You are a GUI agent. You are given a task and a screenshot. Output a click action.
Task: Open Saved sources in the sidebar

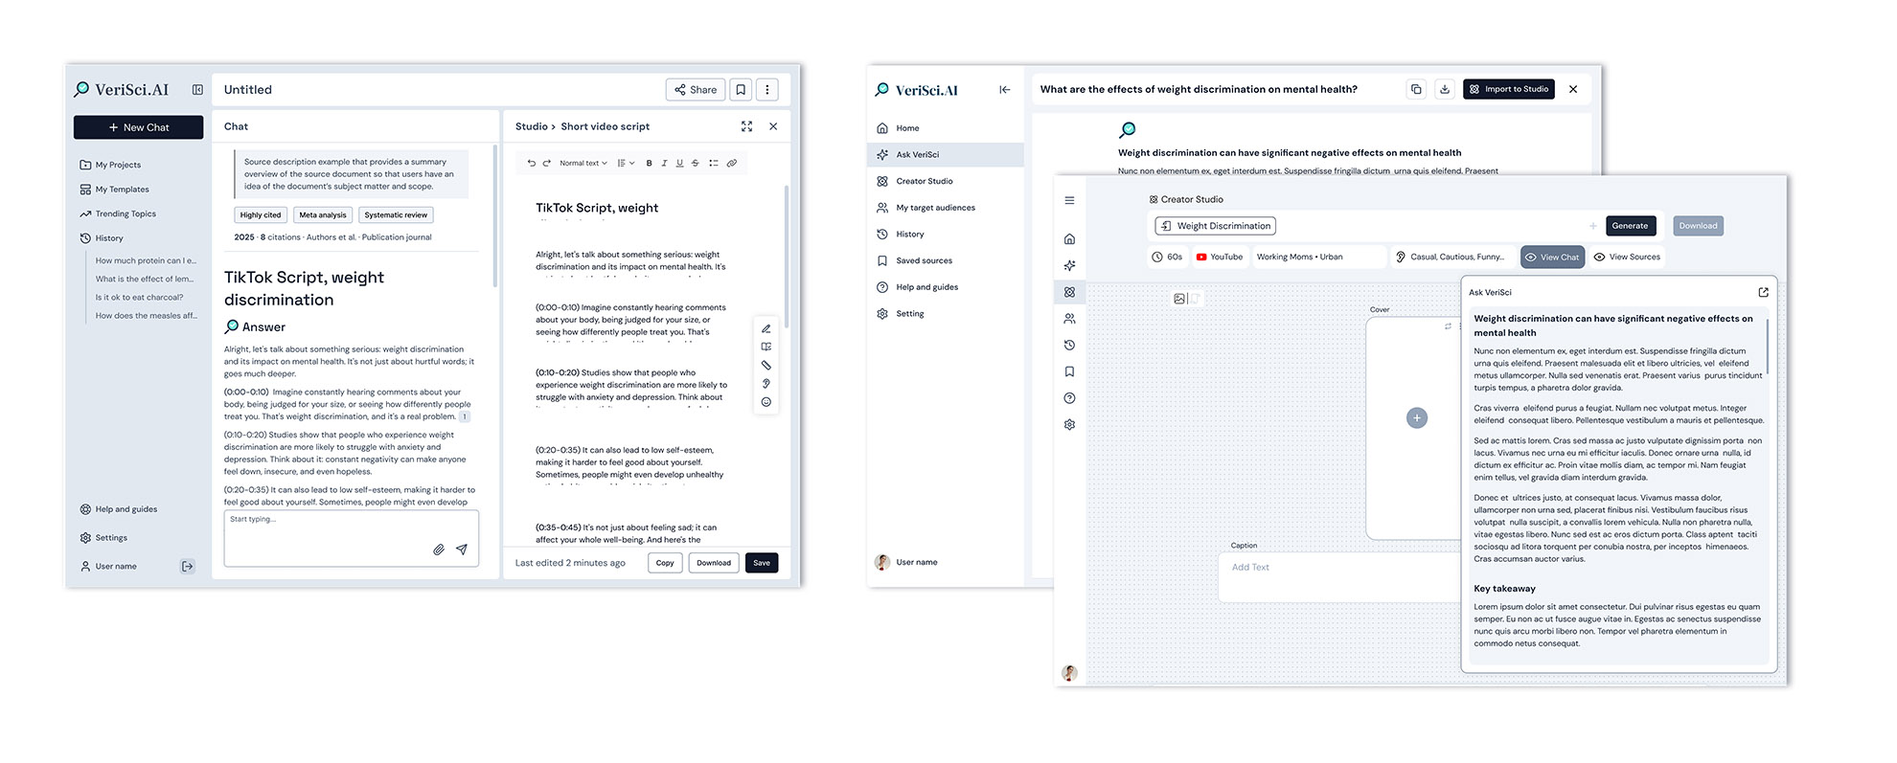point(914,260)
